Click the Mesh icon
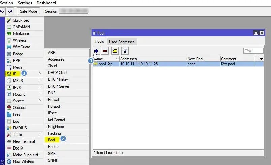Viewport: 271px width, 165px height. coord(9,67)
